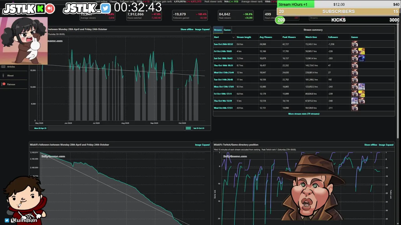
Task: Click the Mon 28 Apr 25 range label
Action: 40,128
